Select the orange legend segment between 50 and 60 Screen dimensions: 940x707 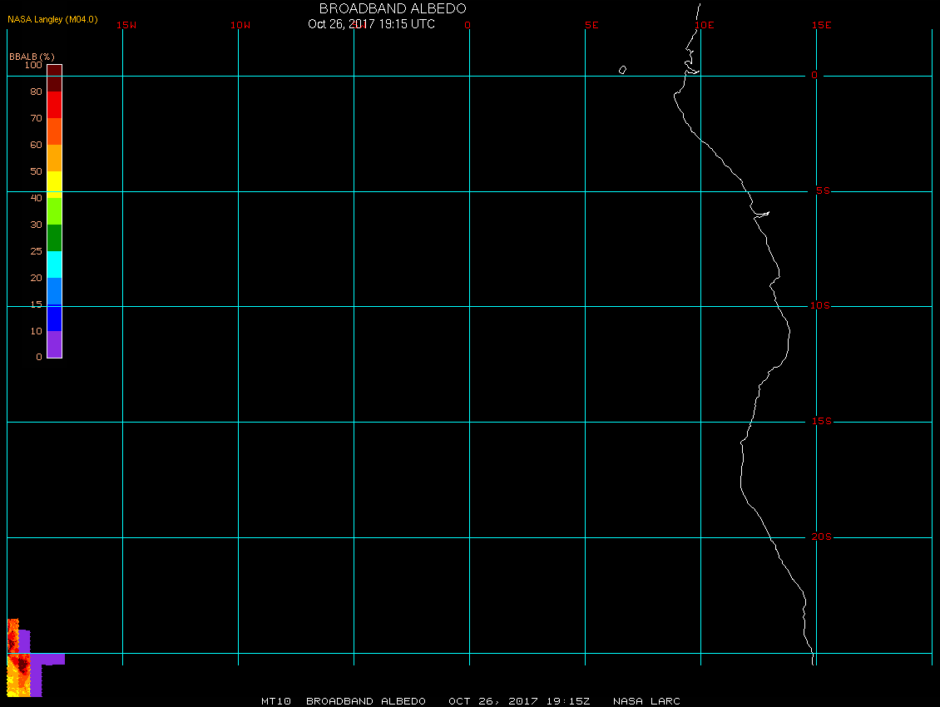click(55, 158)
